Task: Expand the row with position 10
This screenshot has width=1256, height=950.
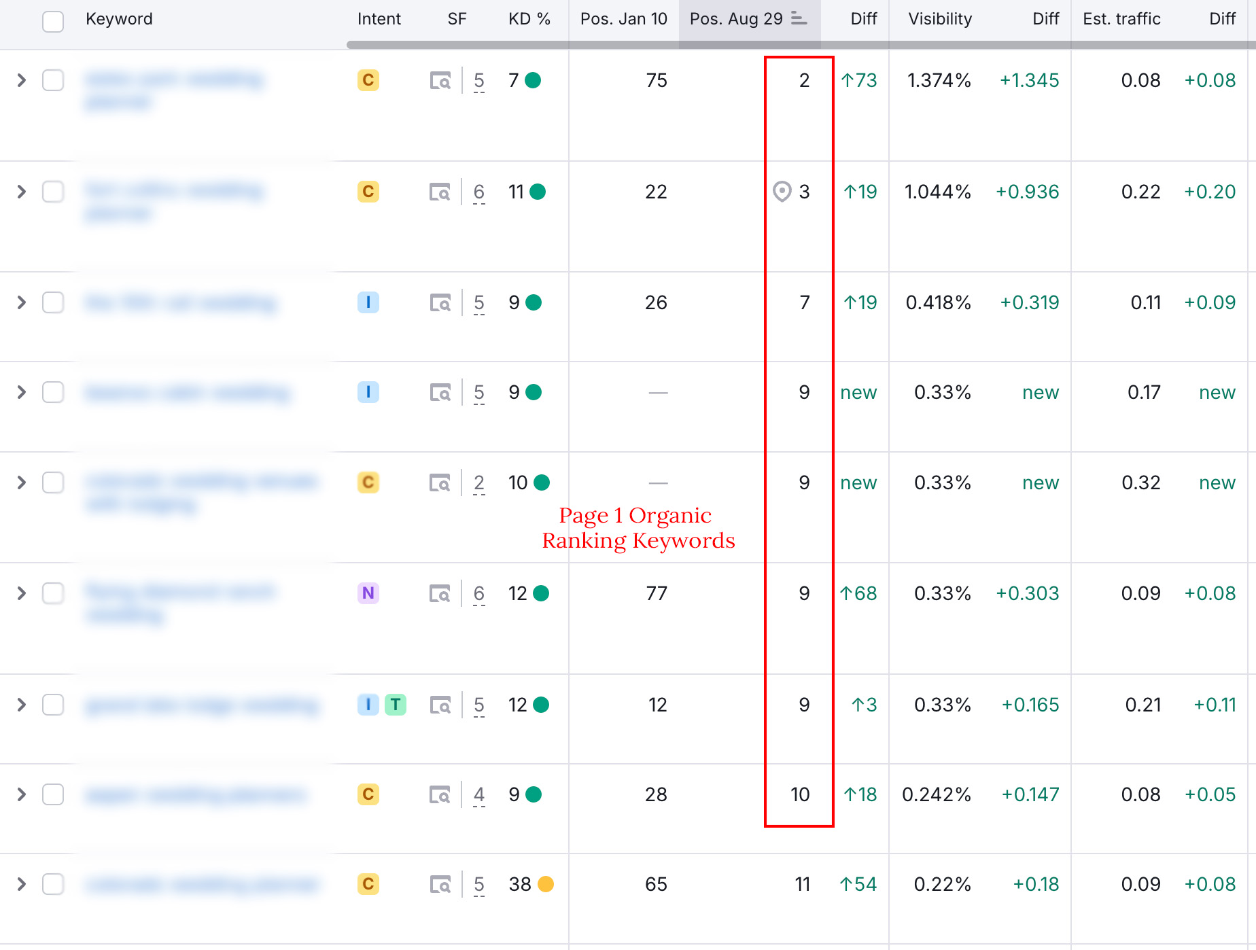Action: pos(22,794)
